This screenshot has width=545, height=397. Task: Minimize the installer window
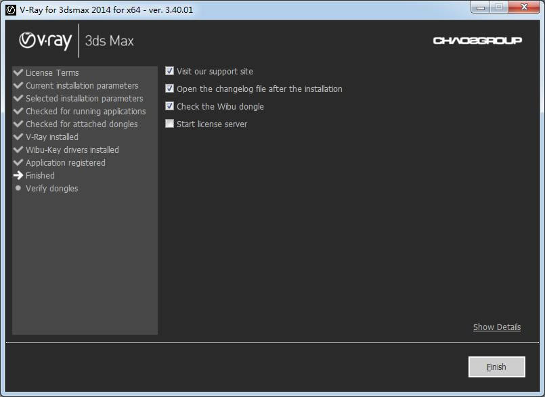481,7
